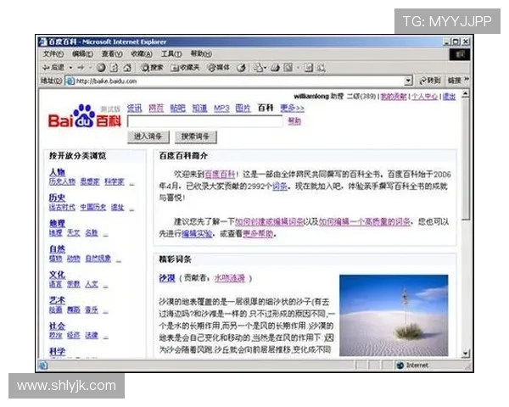Open the 艺术 category link

coord(57,300)
